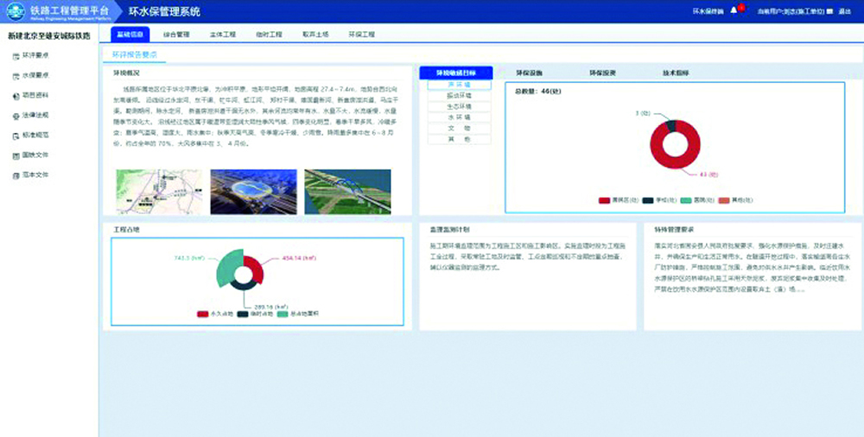The height and width of the screenshot is (437, 864).
Task: Toggle the green 医院 legend swatch
Action: pos(685,200)
